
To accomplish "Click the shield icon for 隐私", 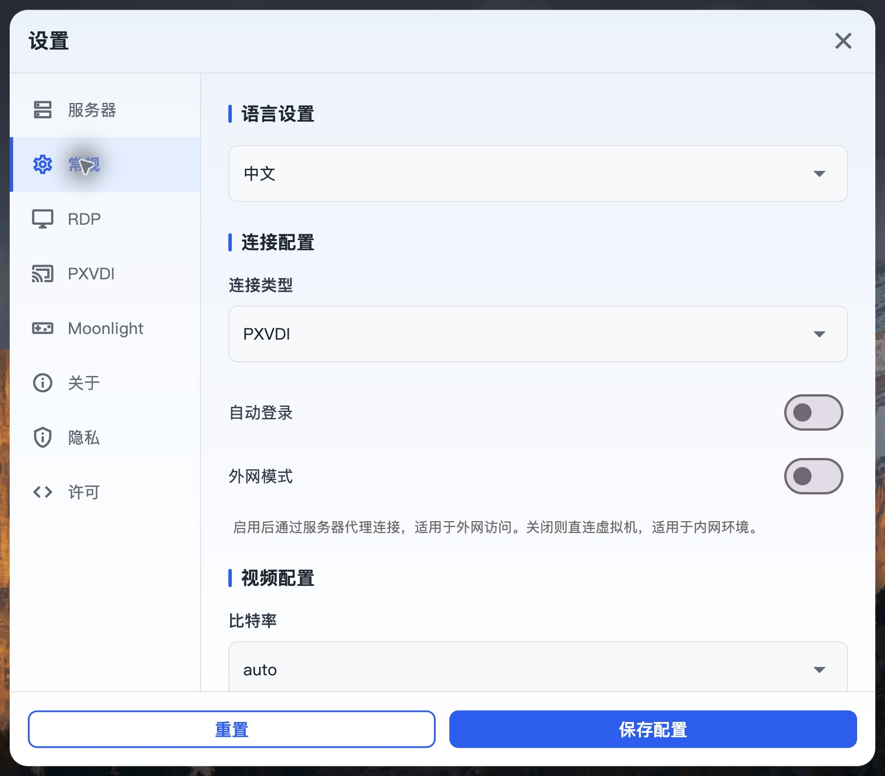I will pyautogui.click(x=43, y=437).
